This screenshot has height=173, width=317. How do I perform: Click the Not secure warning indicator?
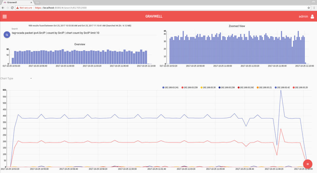pyautogui.click(x=24, y=8)
